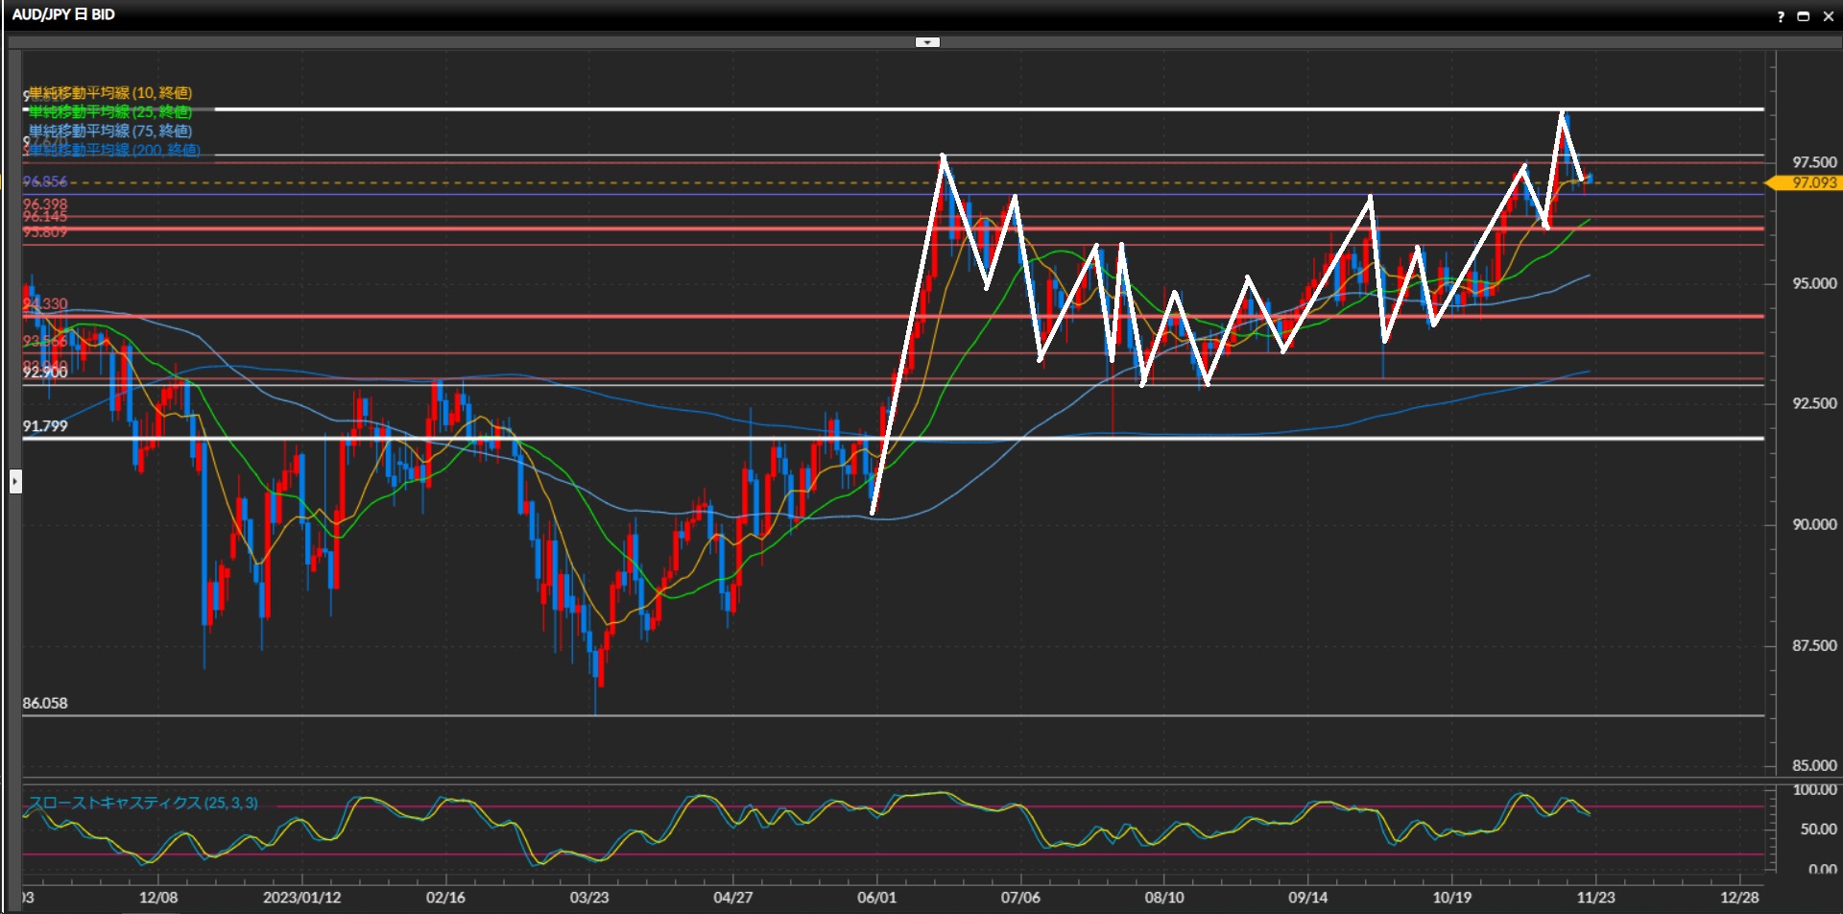Click the 06/01 date on time axis
This screenshot has width=1843, height=914.
[x=876, y=898]
